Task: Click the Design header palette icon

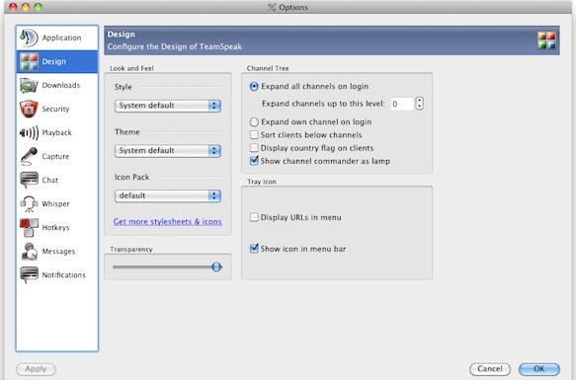Action: point(546,40)
